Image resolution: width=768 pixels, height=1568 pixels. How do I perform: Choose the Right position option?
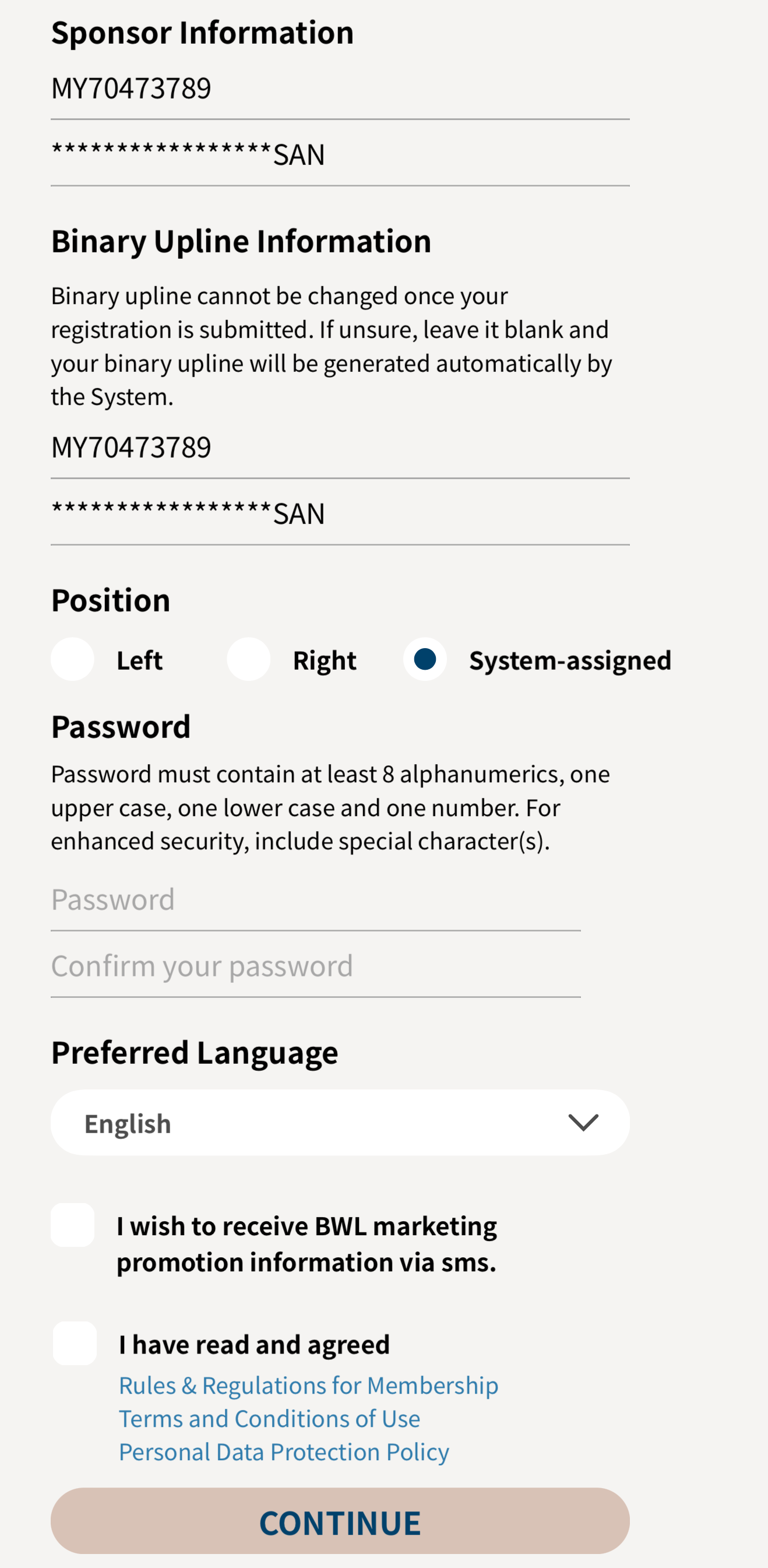click(248, 659)
